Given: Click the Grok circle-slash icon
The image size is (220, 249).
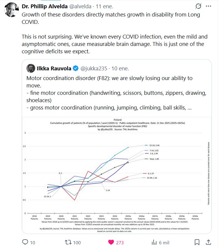Looking at the screenshot, I should pyautogui.click(x=198, y=6).
